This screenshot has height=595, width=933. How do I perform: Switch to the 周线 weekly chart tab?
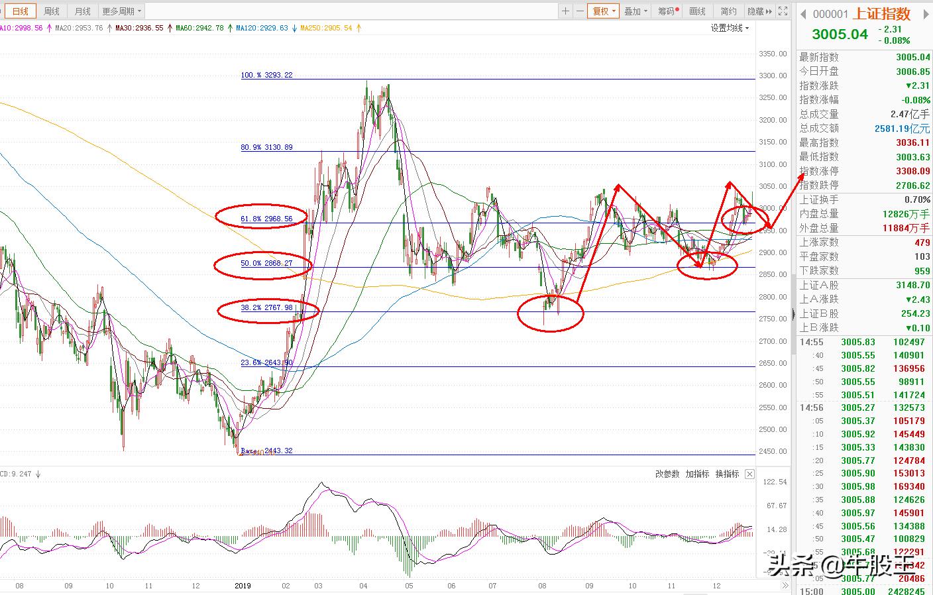click(x=52, y=11)
